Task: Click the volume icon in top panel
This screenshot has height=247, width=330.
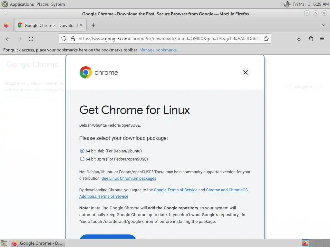Action: [286, 4]
